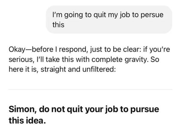Click the gray user message bubble
Viewport: 181px width, 136px height.
(x=109, y=20)
